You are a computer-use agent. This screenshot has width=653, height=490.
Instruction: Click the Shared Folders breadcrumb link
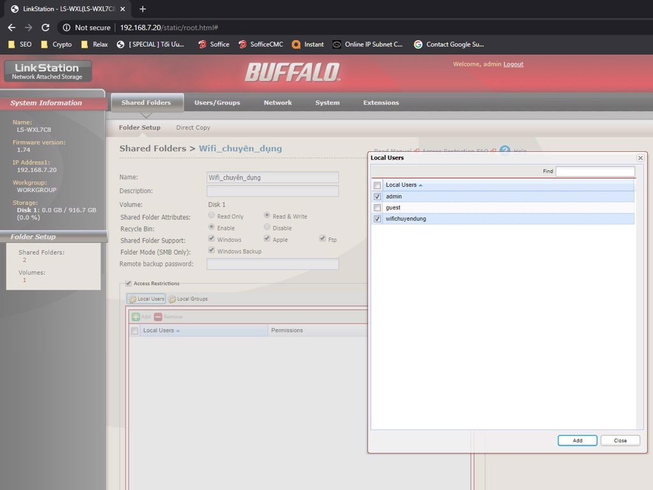tap(153, 148)
